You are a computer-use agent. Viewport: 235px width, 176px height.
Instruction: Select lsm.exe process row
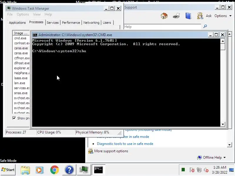[21, 83]
